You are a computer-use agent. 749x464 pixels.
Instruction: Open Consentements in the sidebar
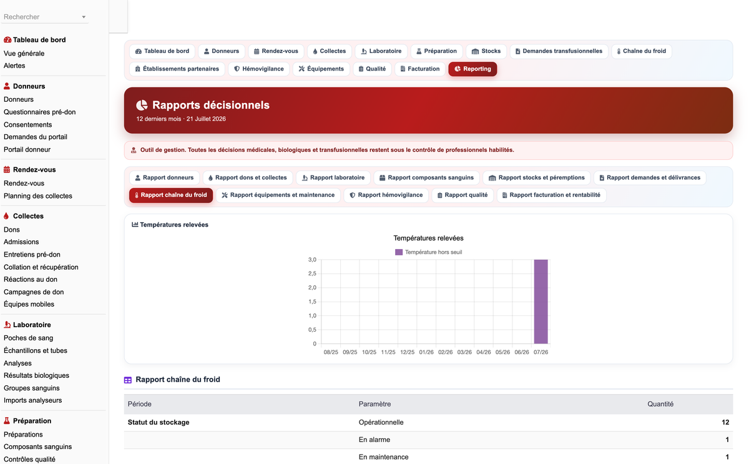(x=28, y=125)
